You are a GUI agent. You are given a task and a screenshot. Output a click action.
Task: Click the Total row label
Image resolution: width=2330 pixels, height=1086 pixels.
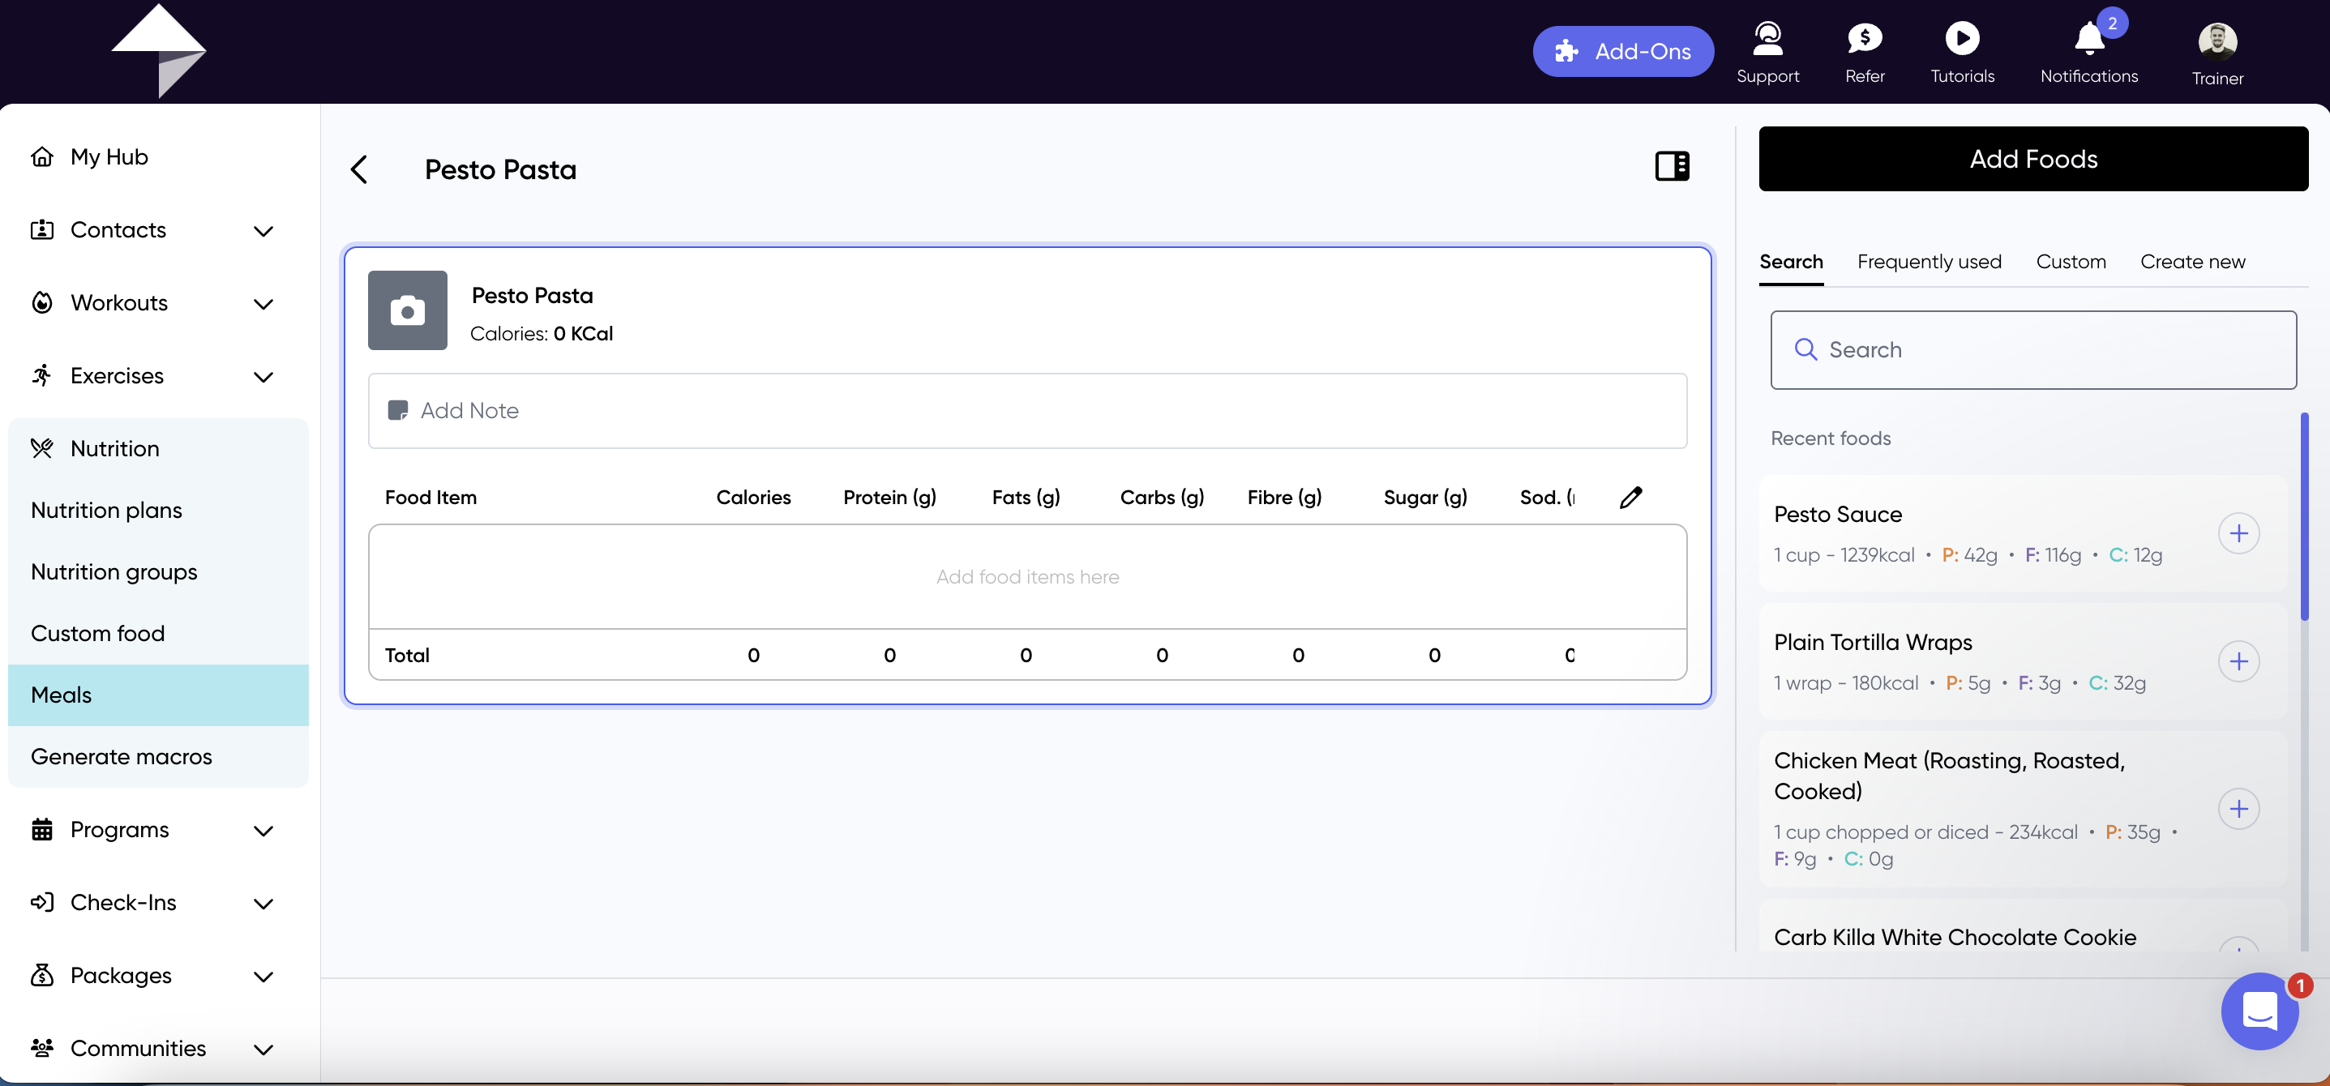(x=407, y=655)
